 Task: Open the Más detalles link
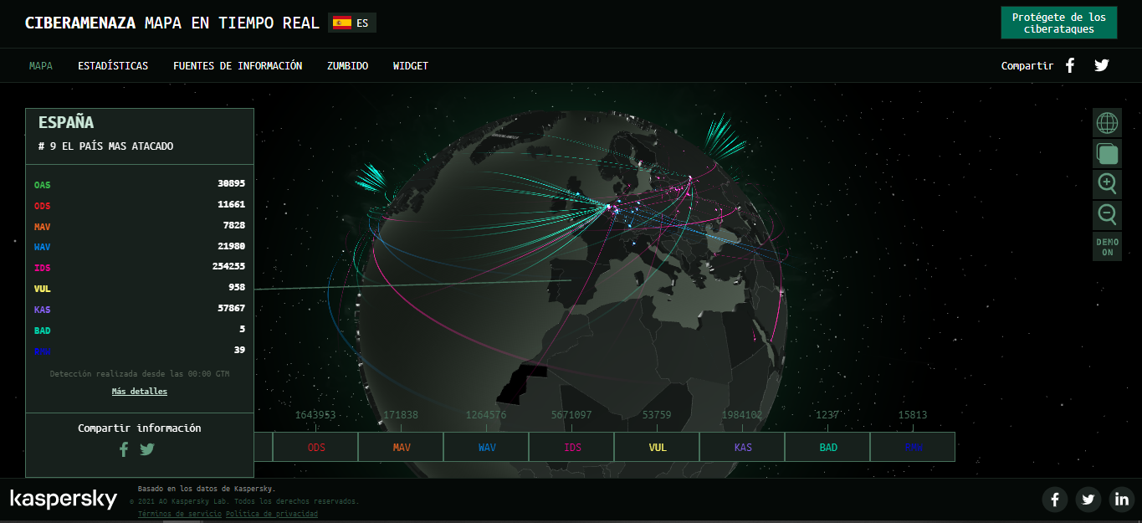(140, 392)
